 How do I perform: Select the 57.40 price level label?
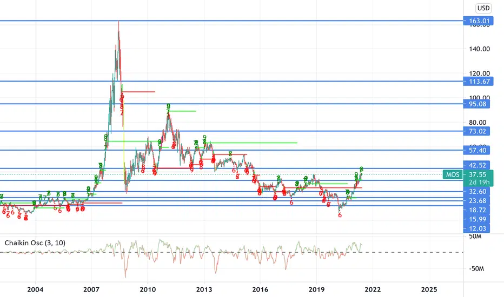(476, 150)
